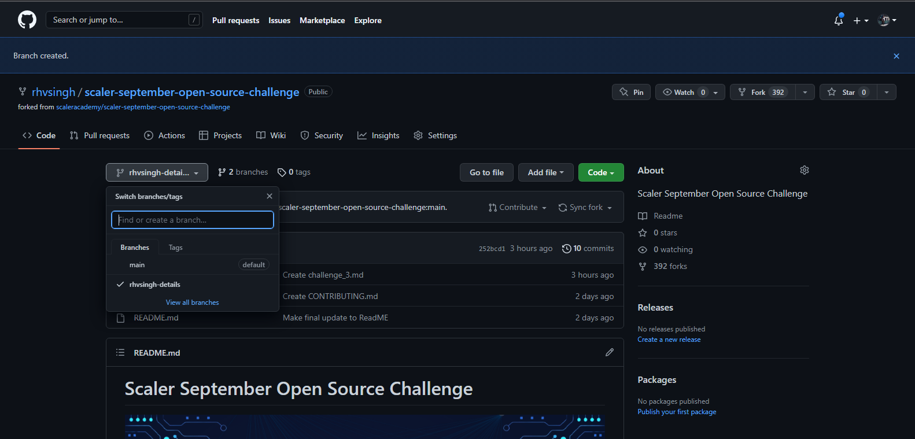Switch to the Actions tab
The width and height of the screenshot is (915, 439).
point(164,135)
